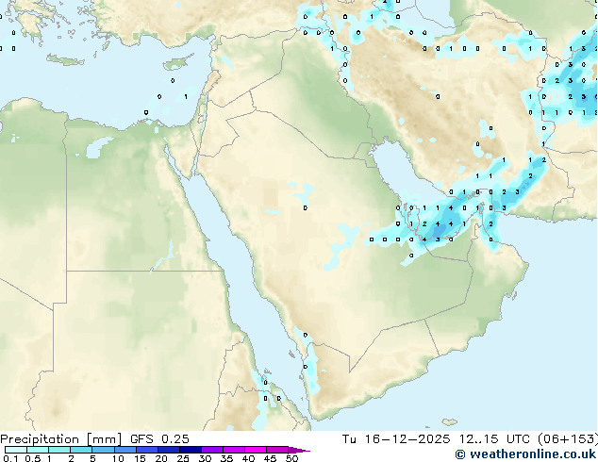
Task: Click the 0.5–1 mm legend color box
Action: (38, 450)
